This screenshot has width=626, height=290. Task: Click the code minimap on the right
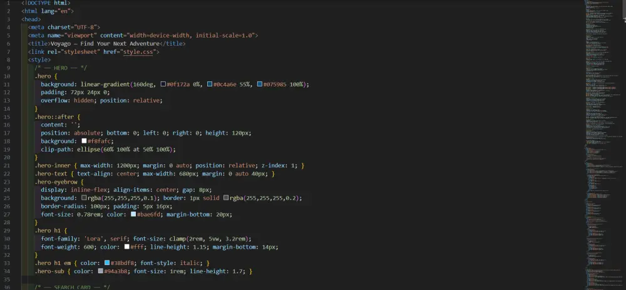[x=605, y=145]
